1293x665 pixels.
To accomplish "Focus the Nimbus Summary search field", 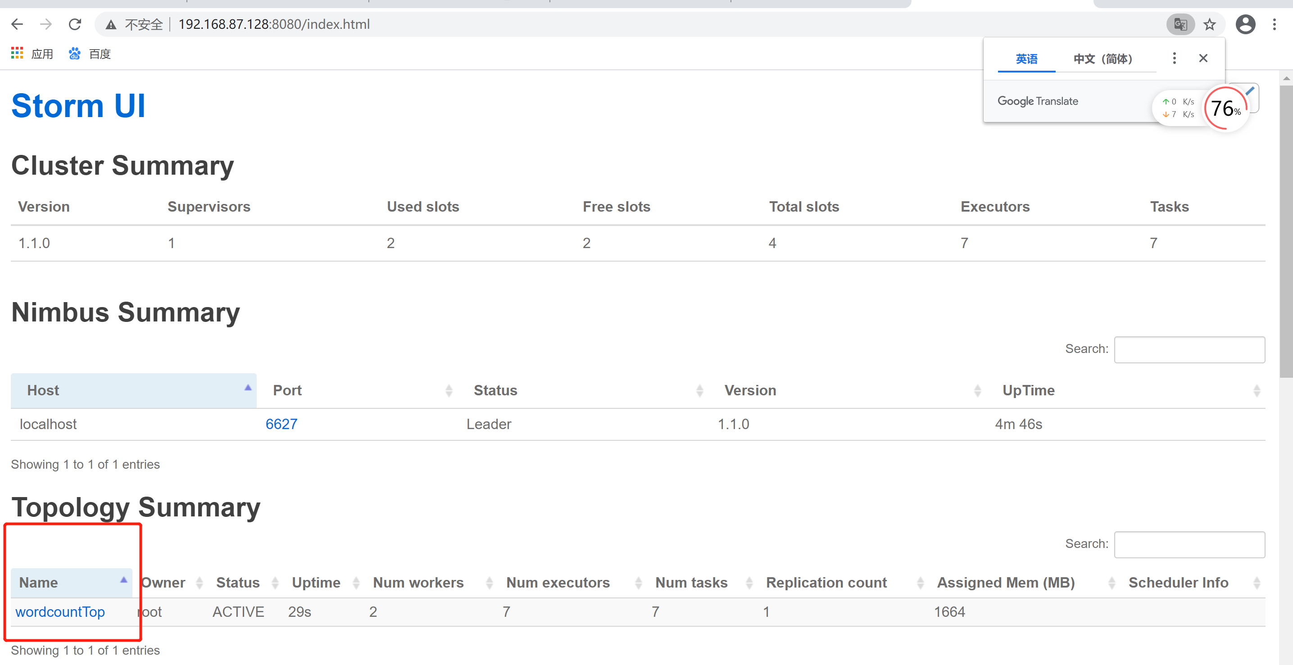I will tap(1189, 349).
